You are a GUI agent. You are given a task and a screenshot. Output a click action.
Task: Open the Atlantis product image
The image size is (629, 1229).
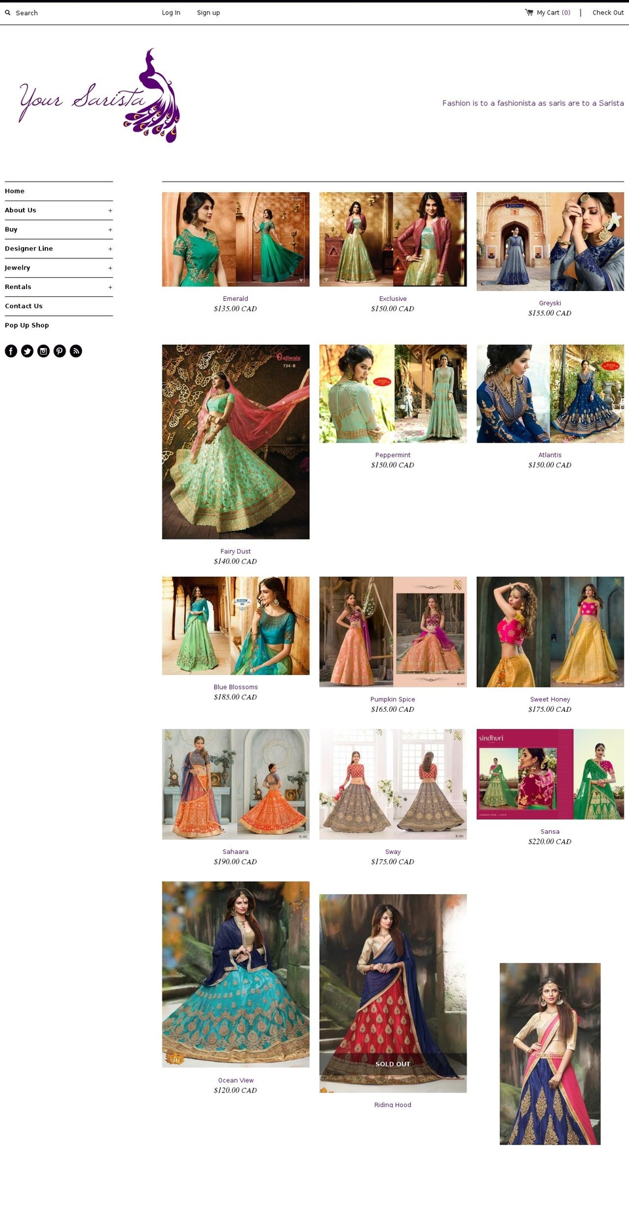tap(550, 394)
